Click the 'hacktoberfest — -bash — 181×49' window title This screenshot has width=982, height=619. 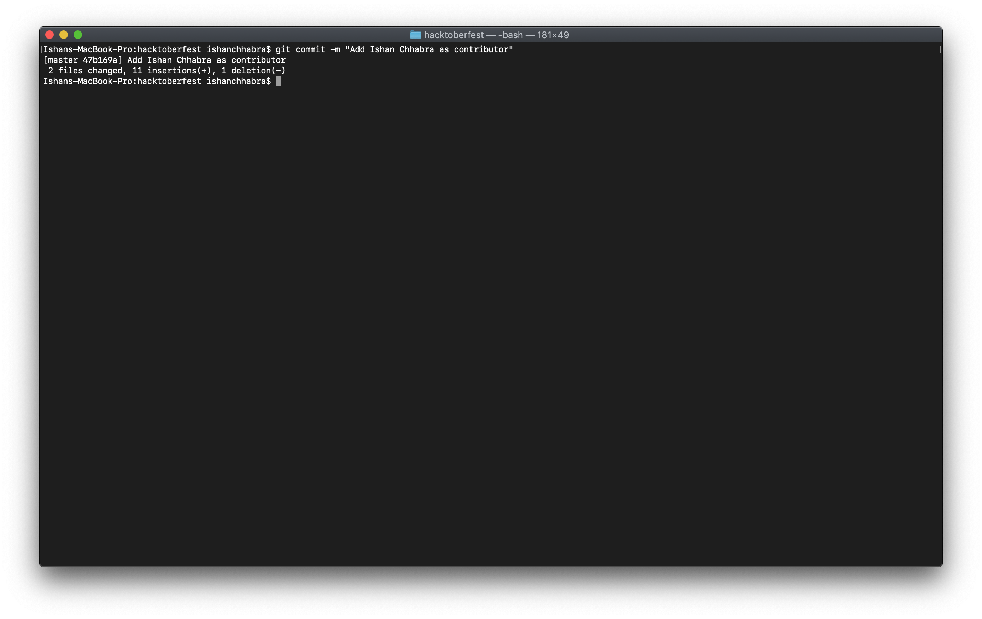pos(496,35)
